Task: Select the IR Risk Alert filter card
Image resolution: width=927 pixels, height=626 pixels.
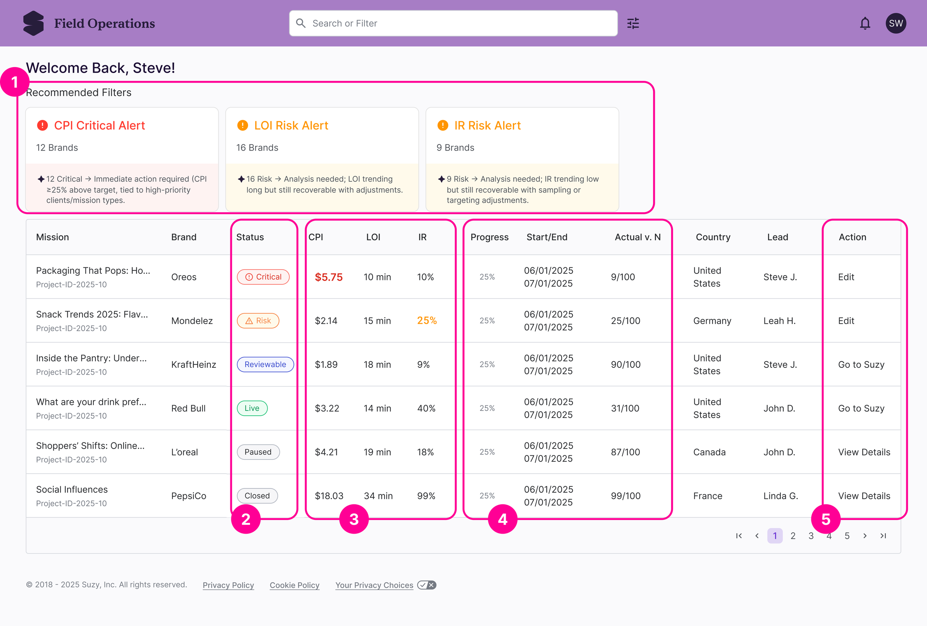Action: (x=522, y=159)
